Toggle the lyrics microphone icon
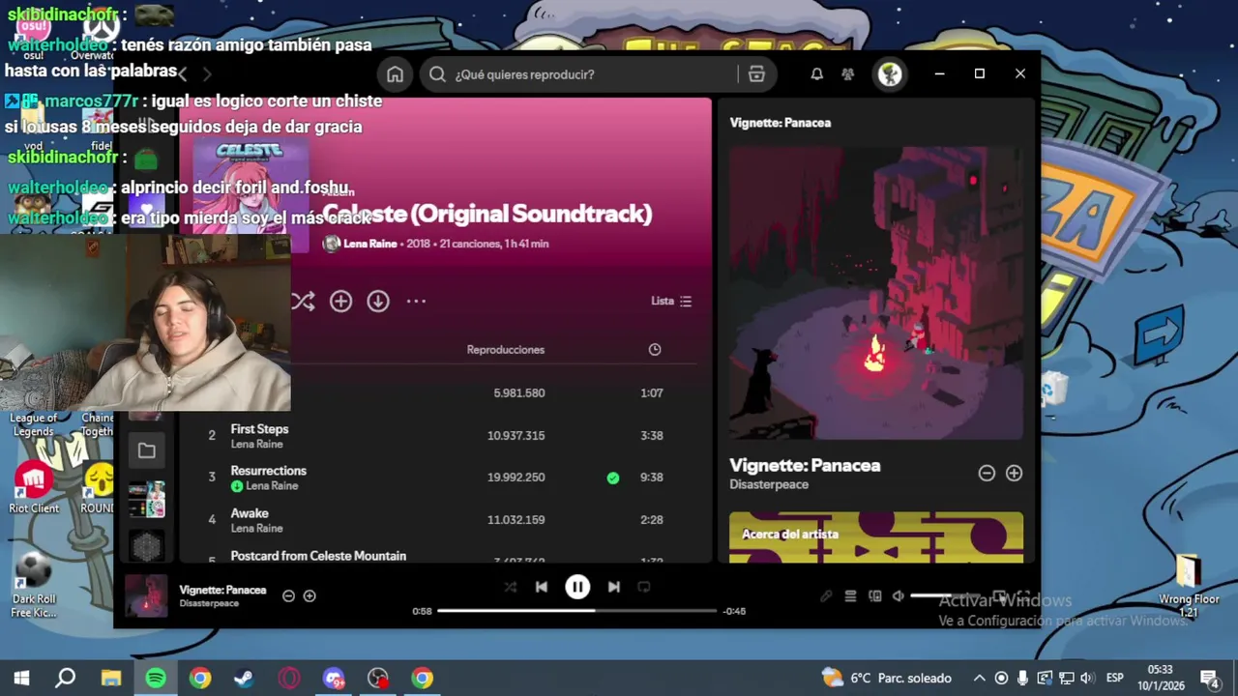 click(826, 596)
